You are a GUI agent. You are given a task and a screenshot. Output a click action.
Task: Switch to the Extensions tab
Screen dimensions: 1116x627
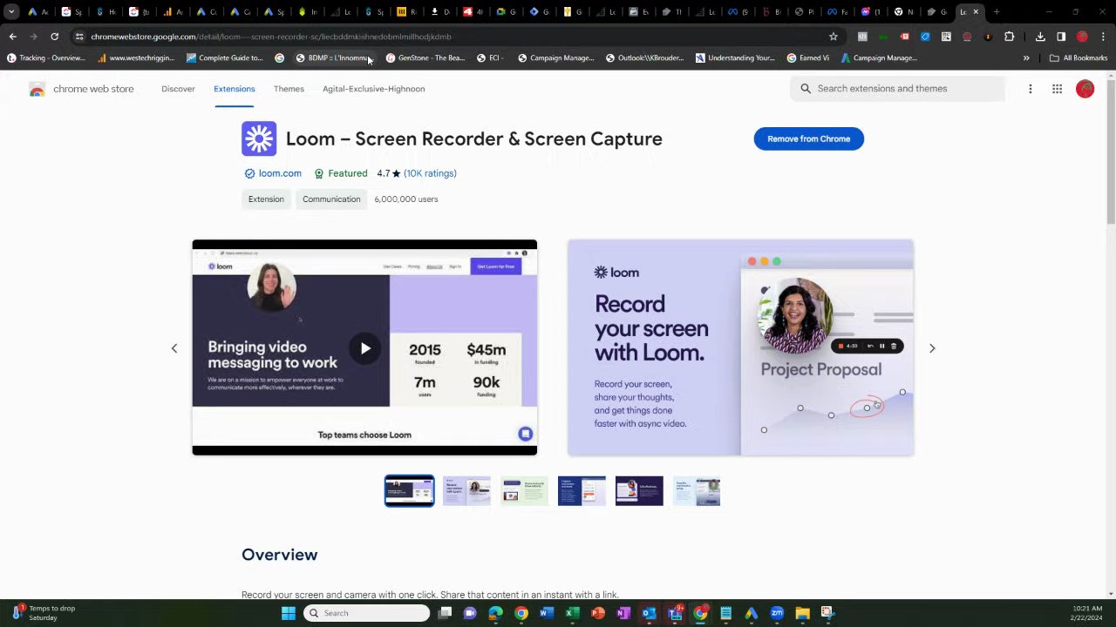click(x=235, y=89)
